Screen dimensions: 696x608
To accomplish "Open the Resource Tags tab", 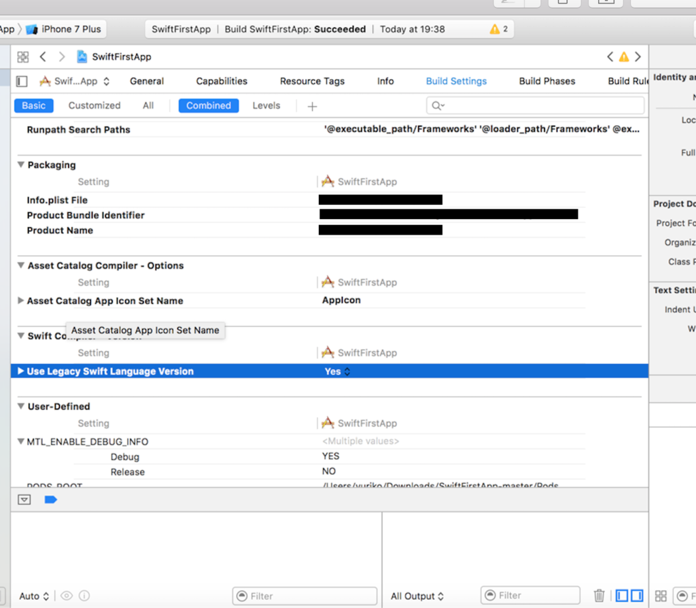I will pyautogui.click(x=312, y=82).
